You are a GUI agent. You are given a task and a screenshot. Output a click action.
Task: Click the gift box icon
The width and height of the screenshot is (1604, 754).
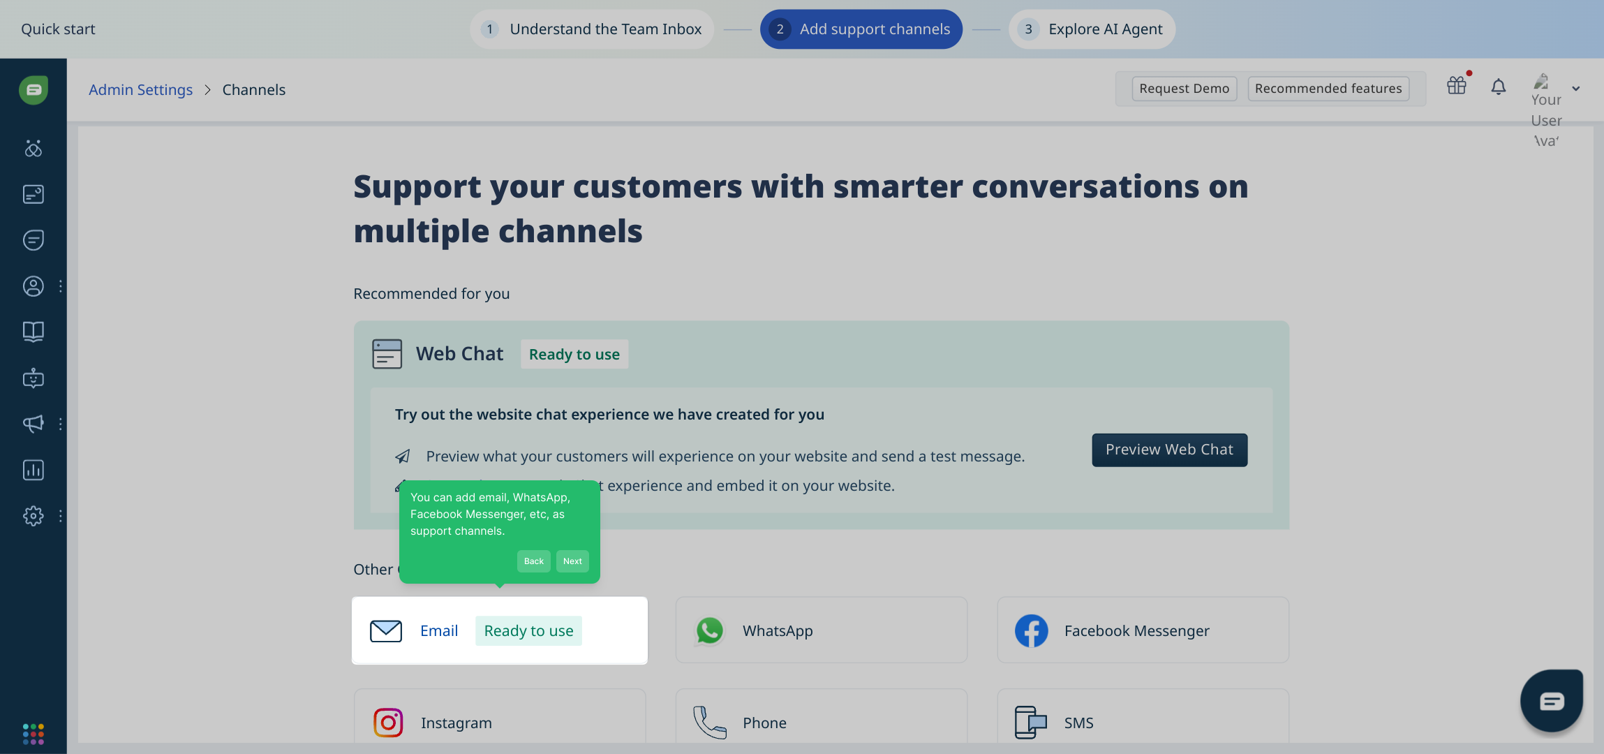1457,86
